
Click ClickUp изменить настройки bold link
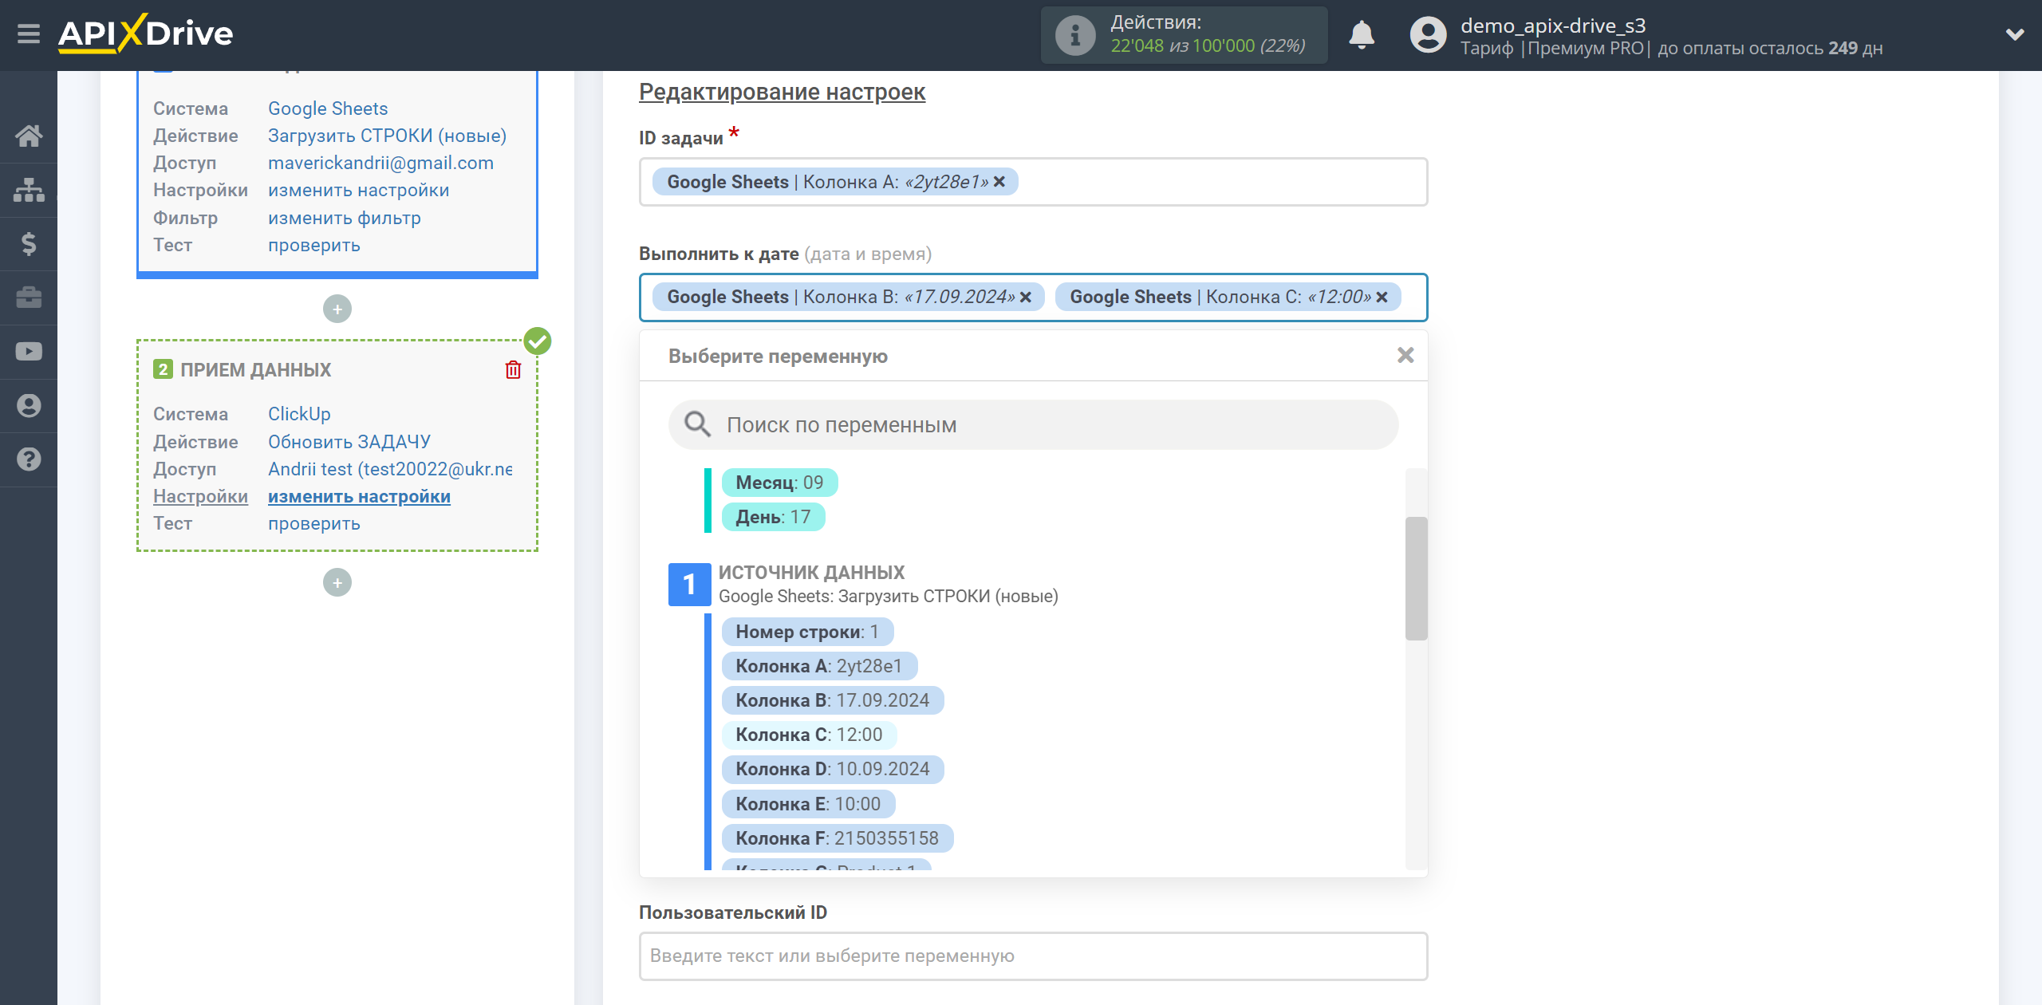click(359, 496)
